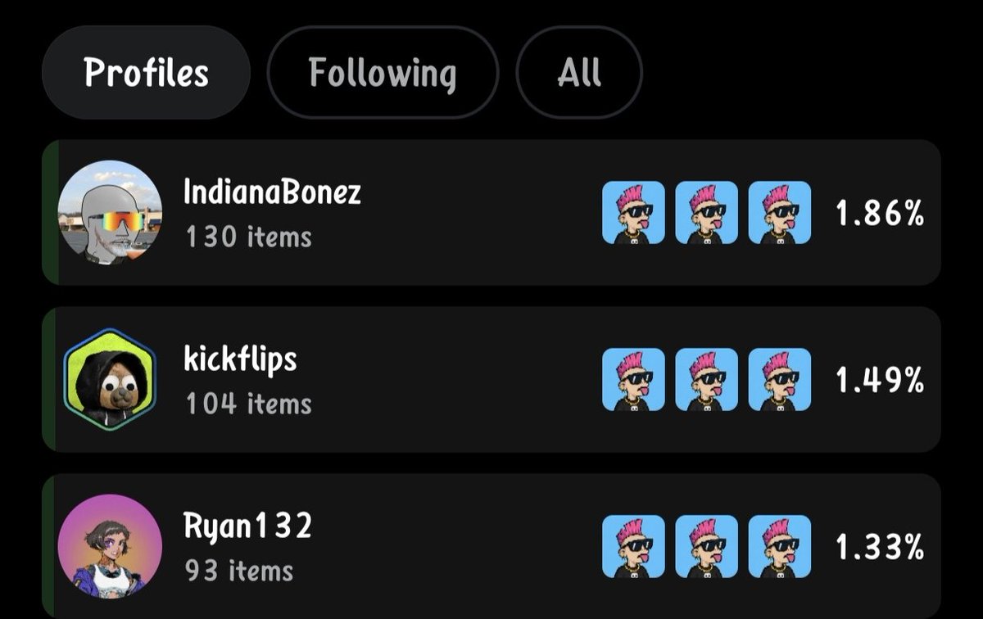Open the IndianaBonez username link
The image size is (983, 619).
coord(272,192)
